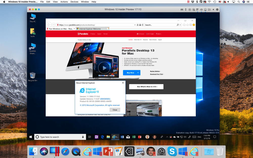Open OneNote from Windows taskbar

click(96, 137)
